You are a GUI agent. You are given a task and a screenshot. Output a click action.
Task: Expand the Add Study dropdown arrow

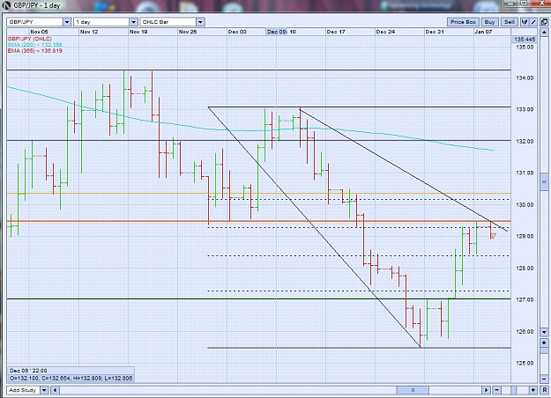[x=44, y=390]
